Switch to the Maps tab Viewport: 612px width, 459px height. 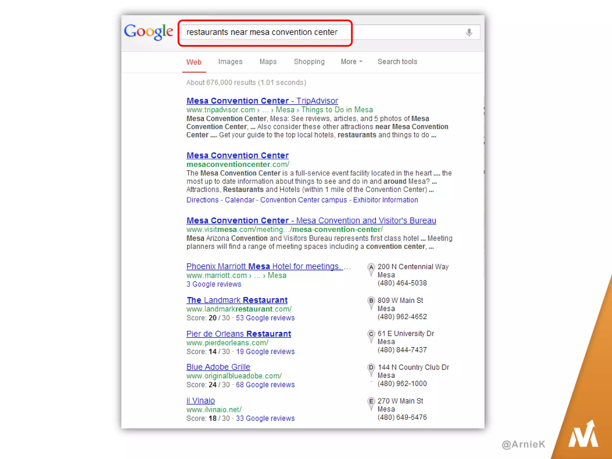coord(268,62)
